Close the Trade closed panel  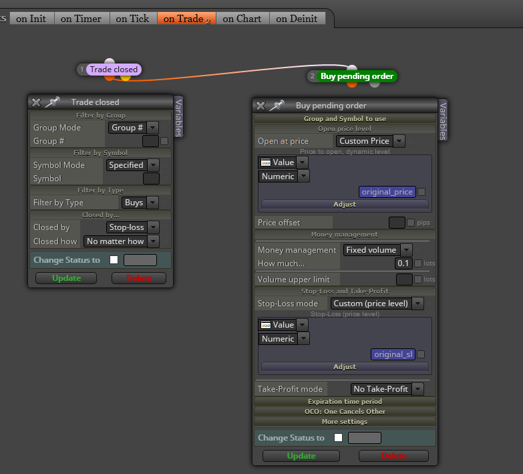point(36,102)
